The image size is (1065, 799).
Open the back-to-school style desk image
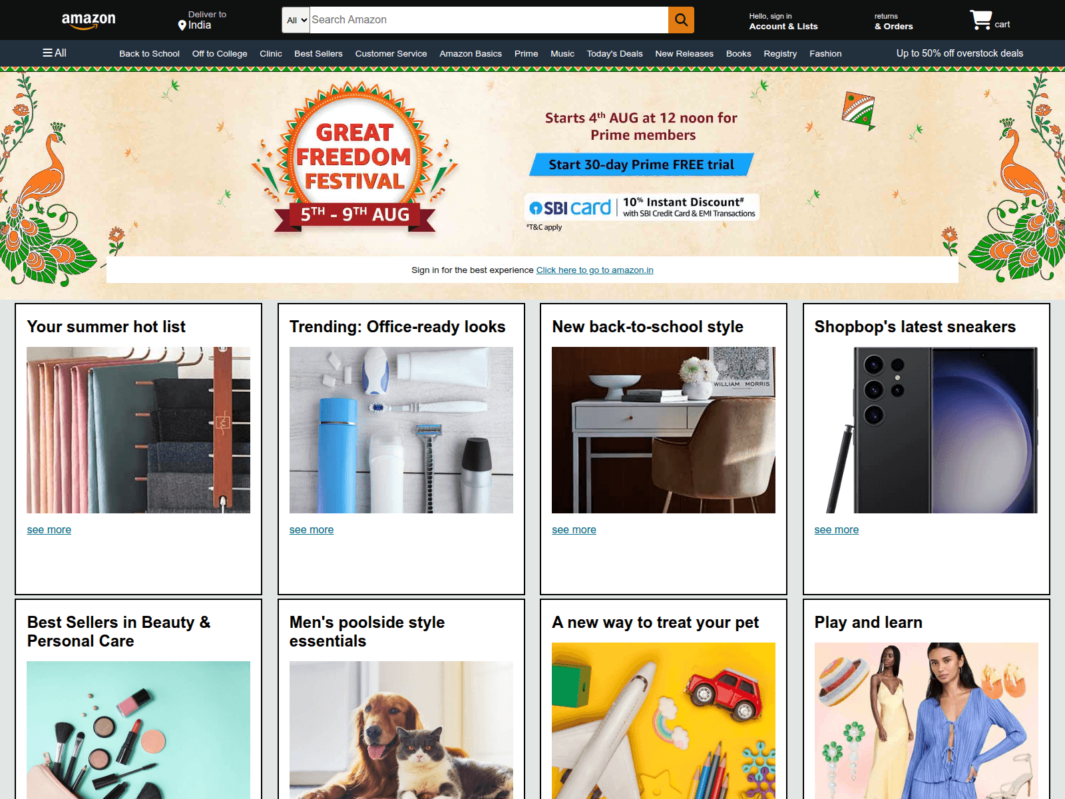tap(664, 430)
